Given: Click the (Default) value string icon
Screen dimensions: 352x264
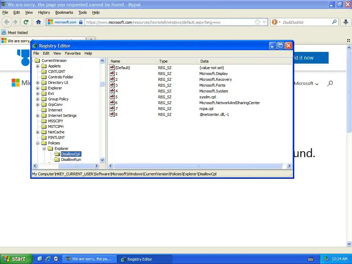Looking at the screenshot, I should (112, 67).
